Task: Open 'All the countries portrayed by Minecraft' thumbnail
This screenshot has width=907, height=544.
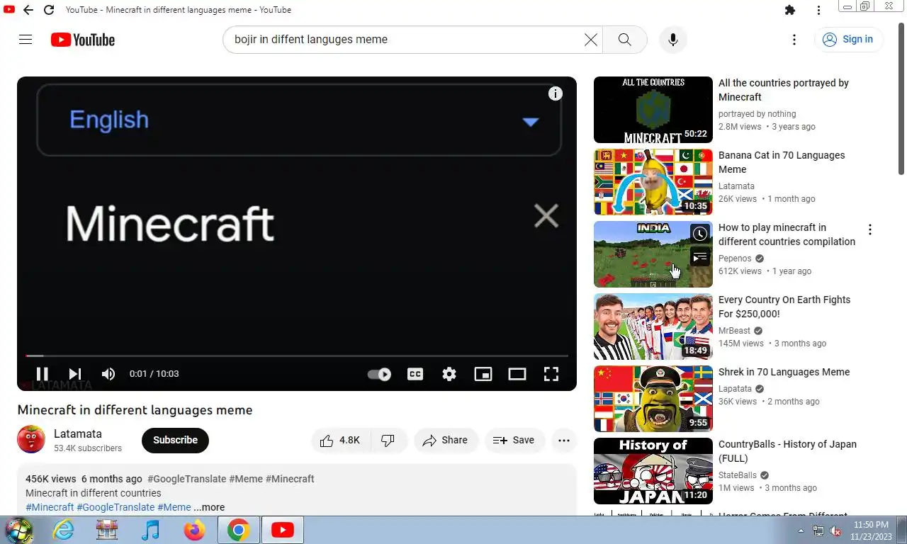Action: (x=653, y=110)
